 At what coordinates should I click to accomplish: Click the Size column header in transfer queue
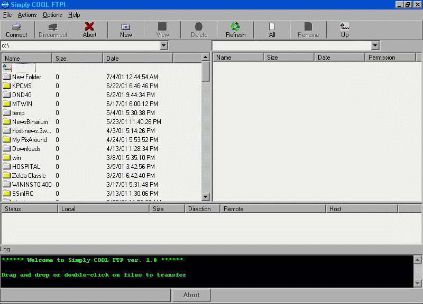click(x=167, y=208)
